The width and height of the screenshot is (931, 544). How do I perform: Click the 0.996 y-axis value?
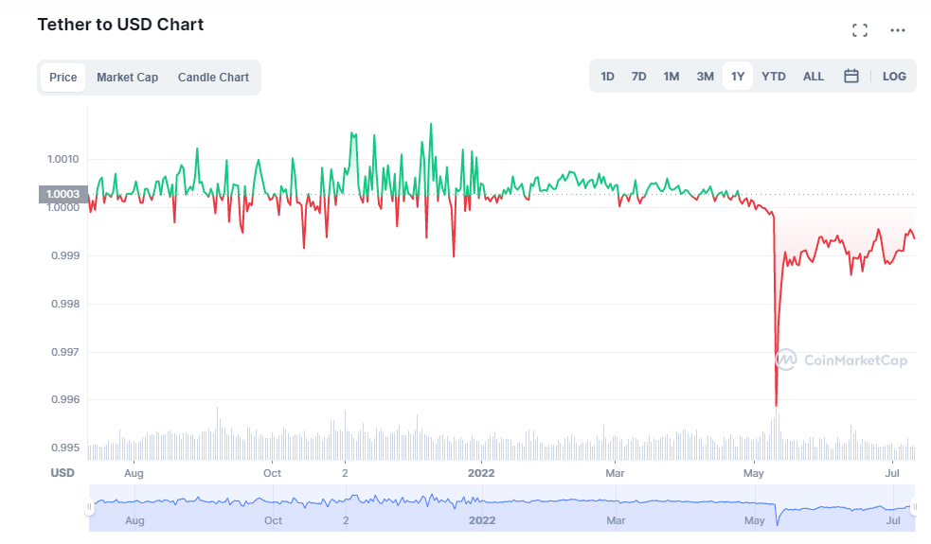tap(65, 399)
